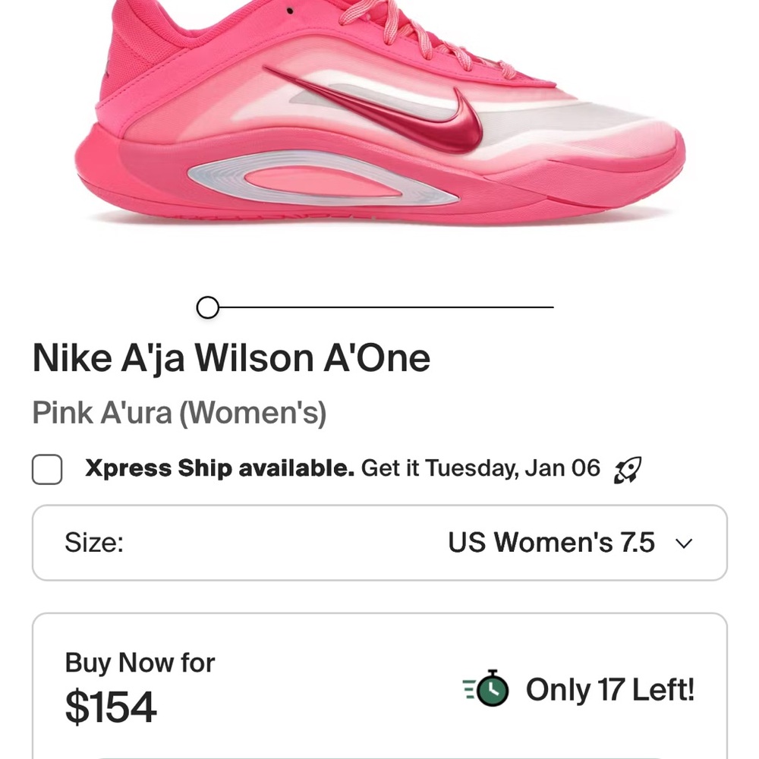This screenshot has height=759, width=759.
Task: Select the Nike A'ja Wilson A'One title
Action: pos(231,357)
